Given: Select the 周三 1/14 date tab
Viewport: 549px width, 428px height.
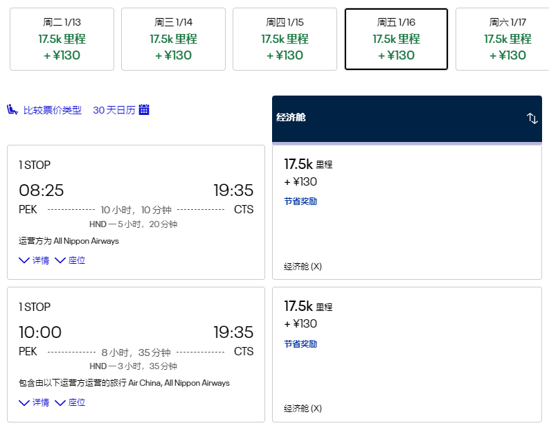Looking at the screenshot, I should [x=173, y=39].
